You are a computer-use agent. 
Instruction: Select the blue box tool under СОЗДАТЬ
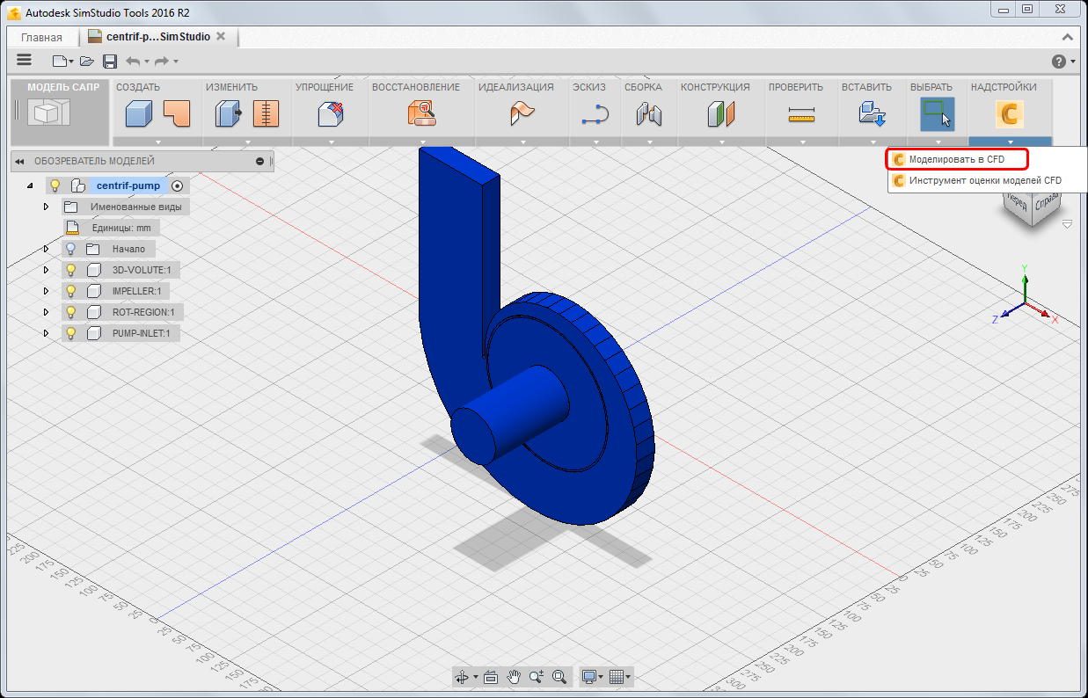139,113
